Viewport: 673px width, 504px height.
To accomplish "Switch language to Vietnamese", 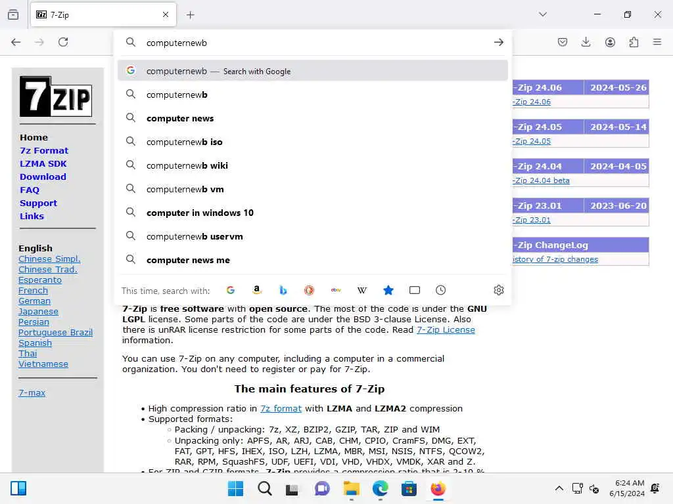I will [43, 364].
